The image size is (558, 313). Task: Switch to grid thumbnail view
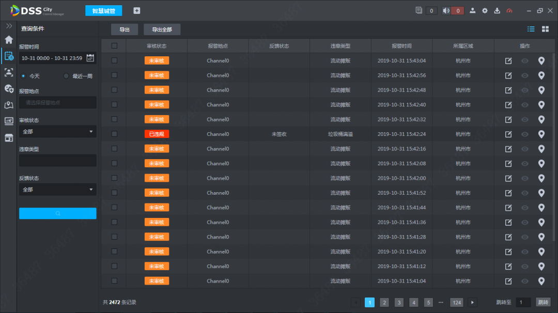545,29
